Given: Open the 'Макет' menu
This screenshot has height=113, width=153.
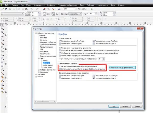Looking at the screenshot, I should pos(29,5).
